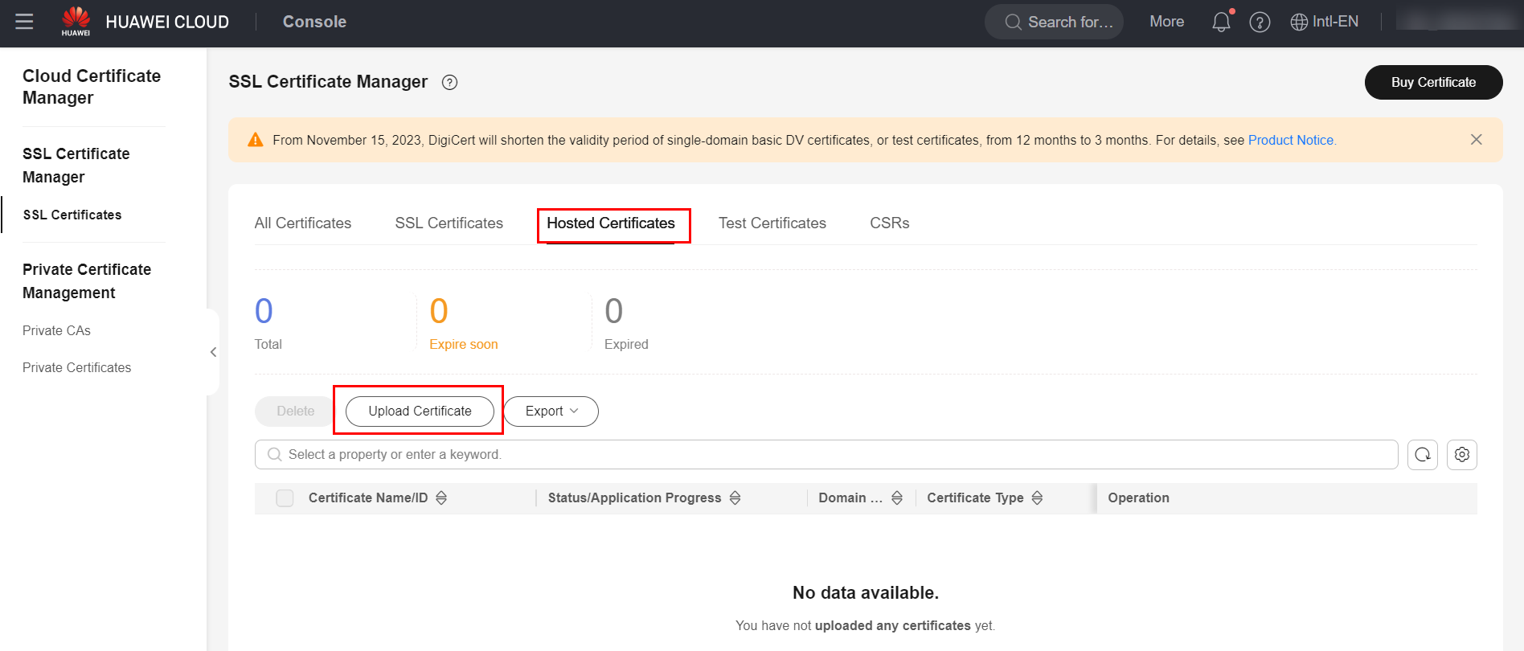Dismiss the DigiCert notice banner
Viewport: 1524px width, 651px height.
tap(1476, 140)
